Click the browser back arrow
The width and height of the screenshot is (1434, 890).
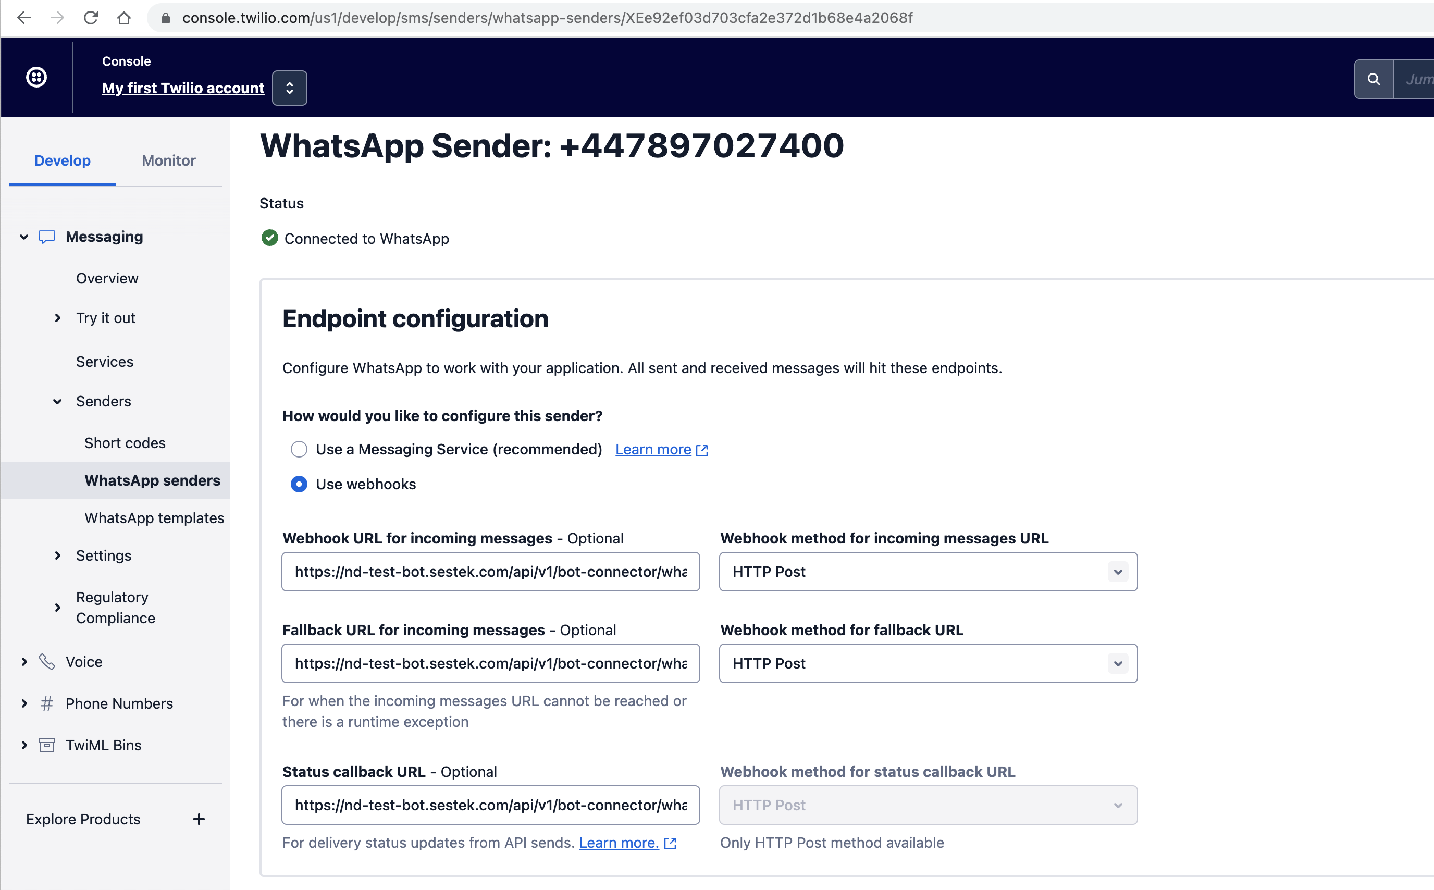point(24,18)
